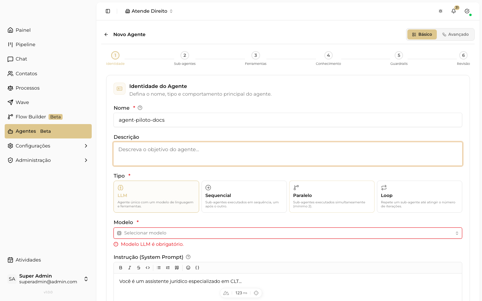This screenshot has height=301, width=482.
Task: Click the 123 ms timing indicator
Action: [241, 293]
